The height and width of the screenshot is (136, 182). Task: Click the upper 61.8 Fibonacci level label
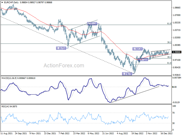[169, 24]
